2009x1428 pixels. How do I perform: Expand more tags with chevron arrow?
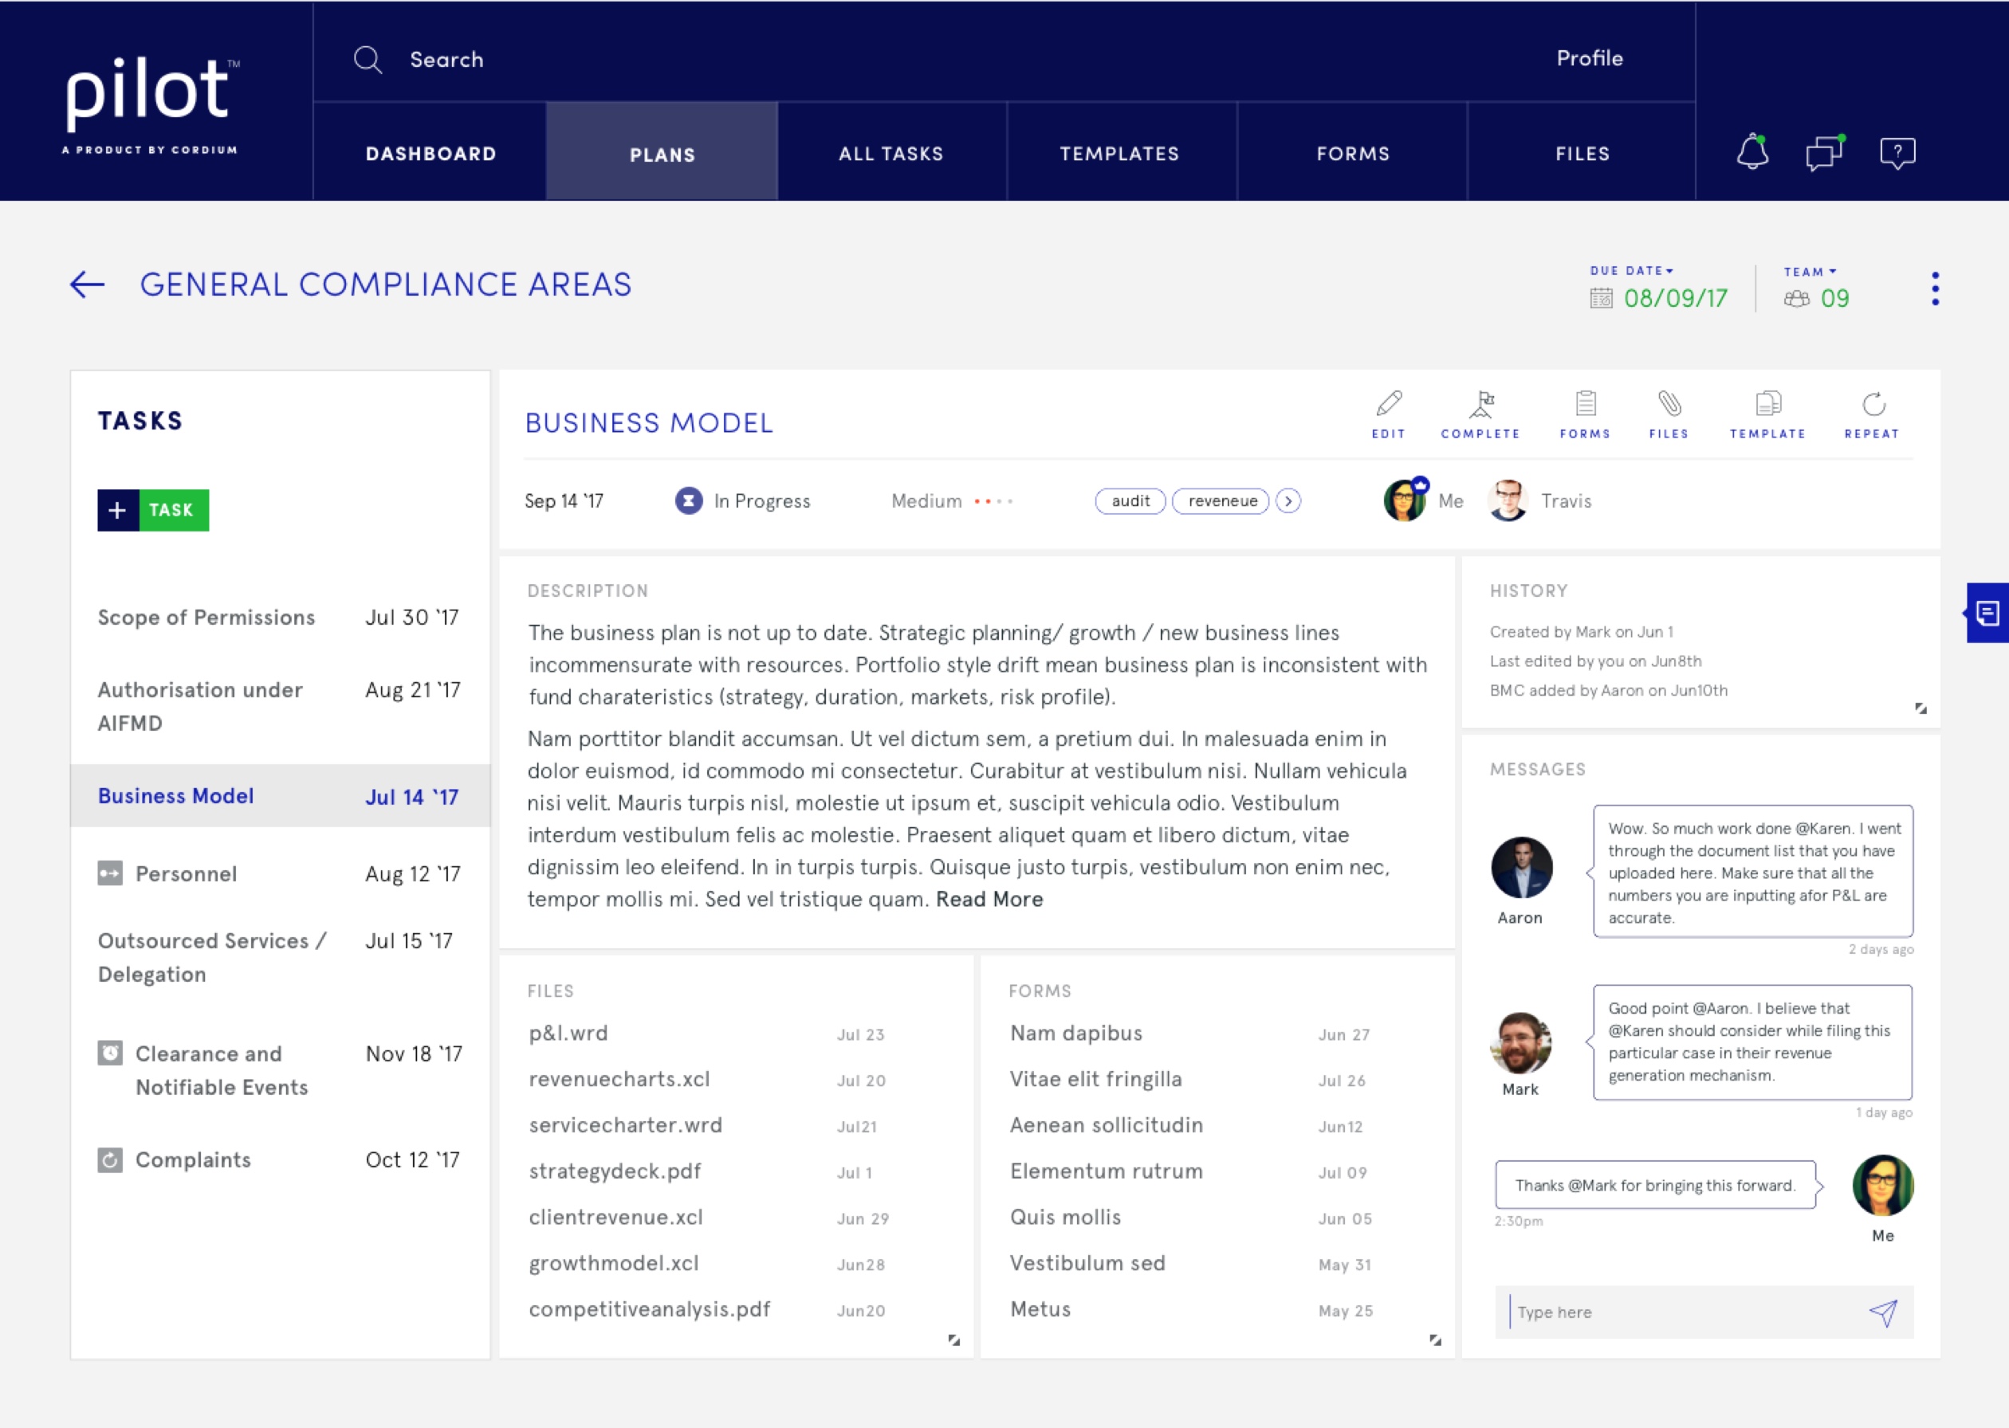point(1288,501)
